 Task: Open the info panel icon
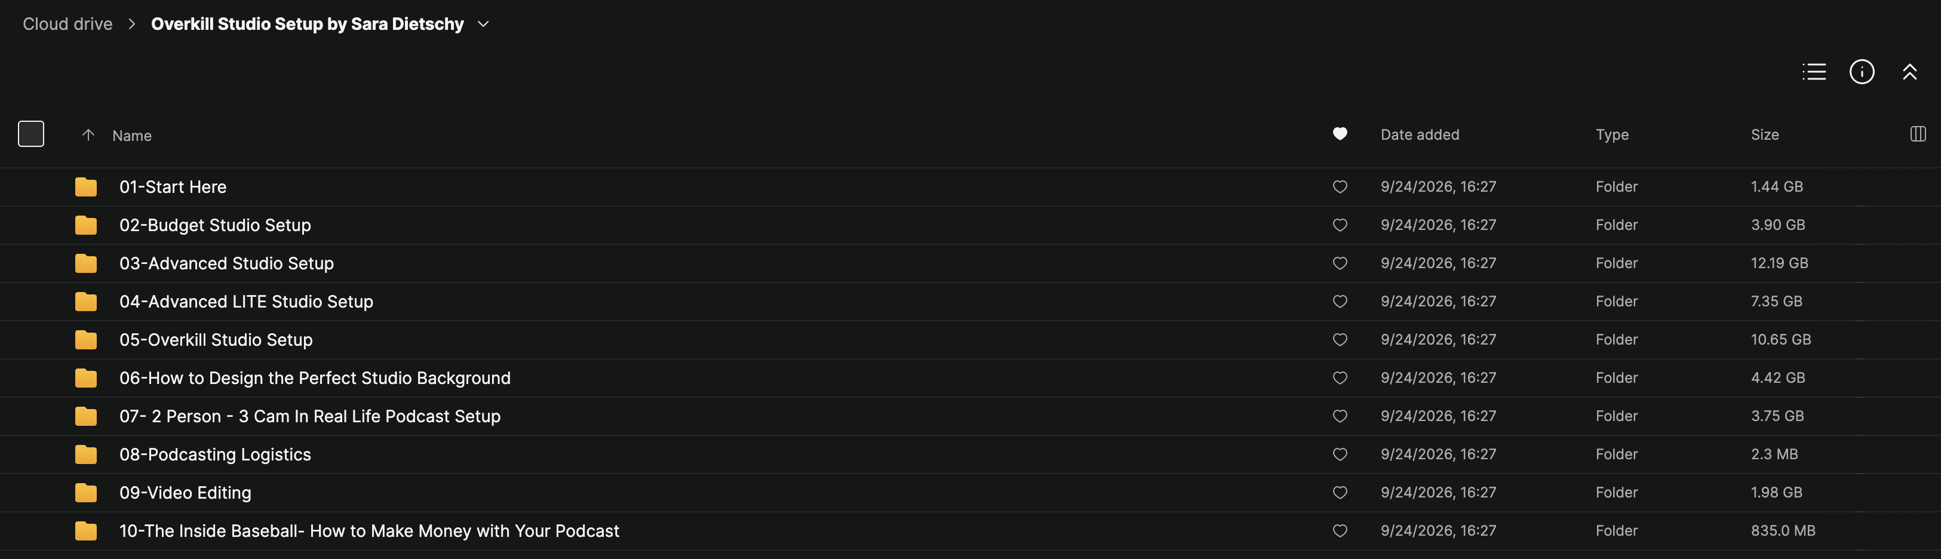pos(1862,72)
